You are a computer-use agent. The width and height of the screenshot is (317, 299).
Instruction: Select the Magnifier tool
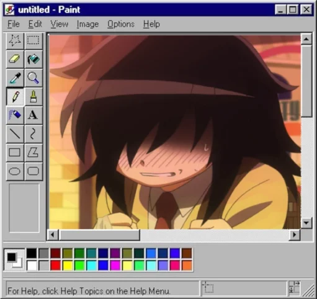click(x=33, y=78)
